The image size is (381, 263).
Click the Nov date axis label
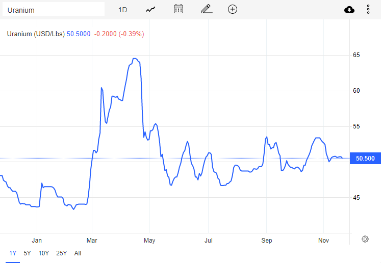[323, 241]
